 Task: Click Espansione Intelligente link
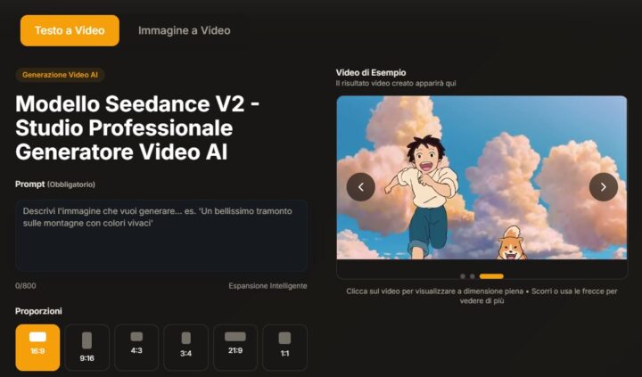tap(267, 286)
